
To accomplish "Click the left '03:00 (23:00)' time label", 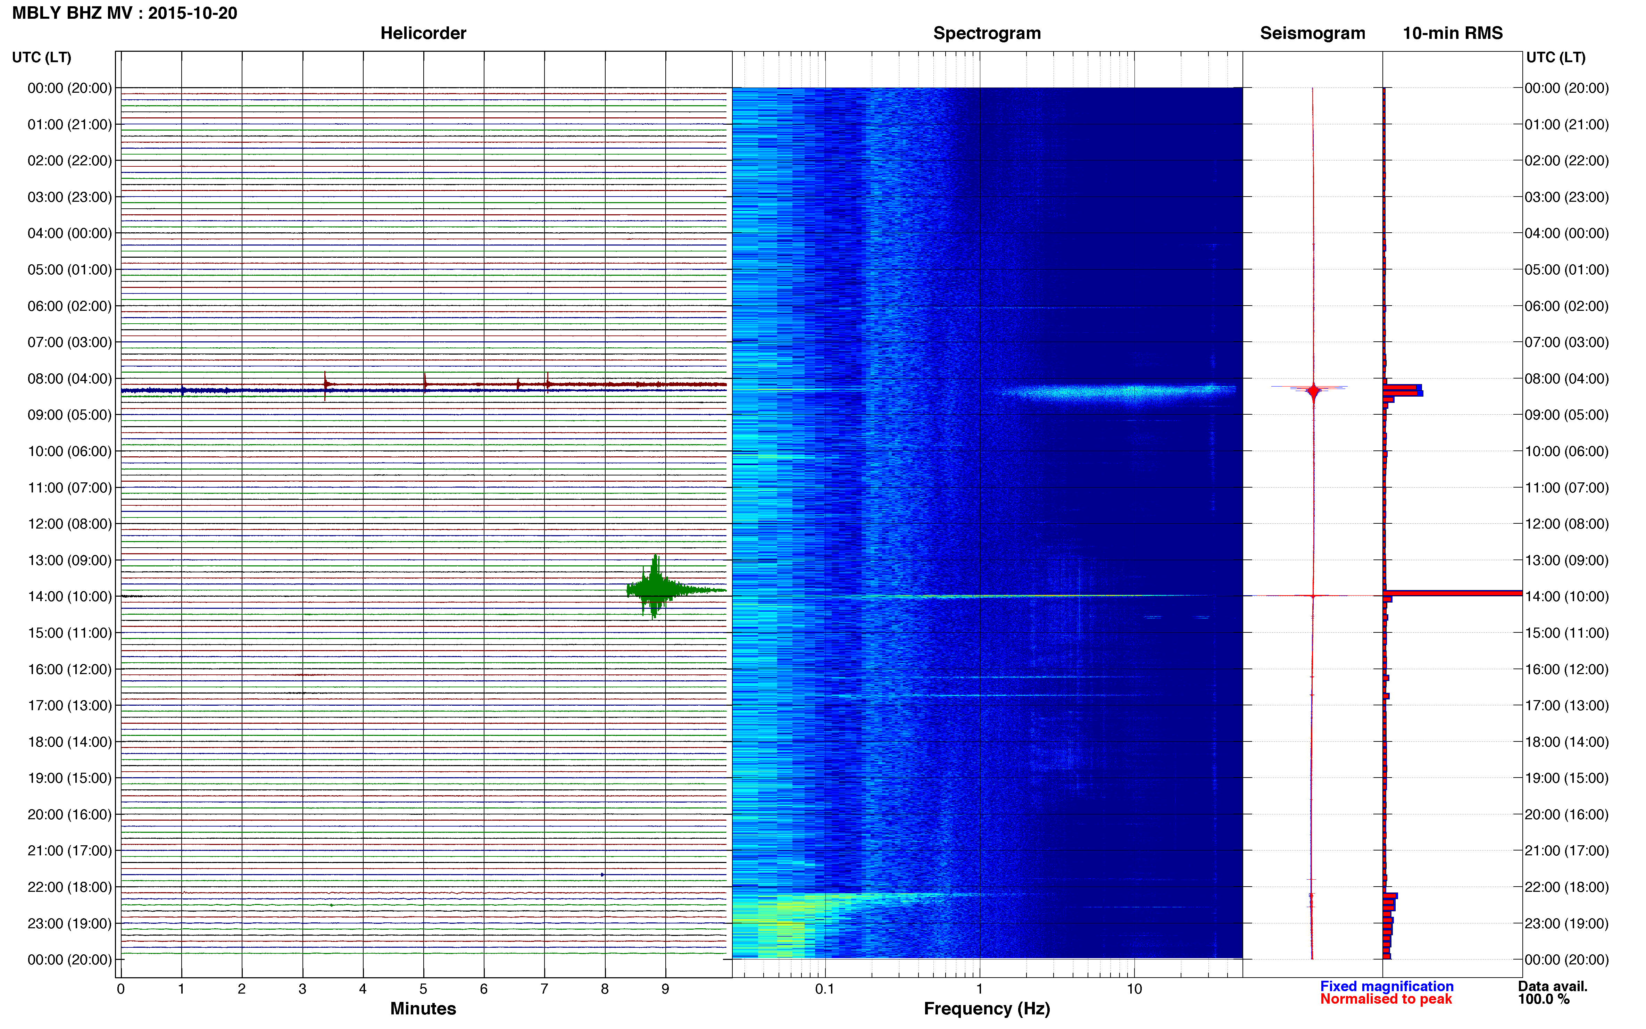I will (x=69, y=197).
